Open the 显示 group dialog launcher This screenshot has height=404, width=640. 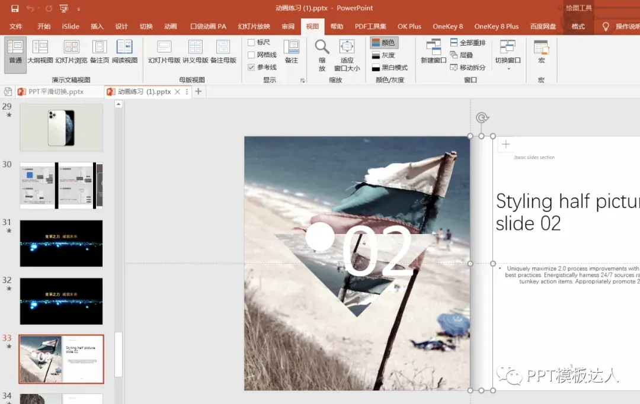pyautogui.click(x=302, y=81)
